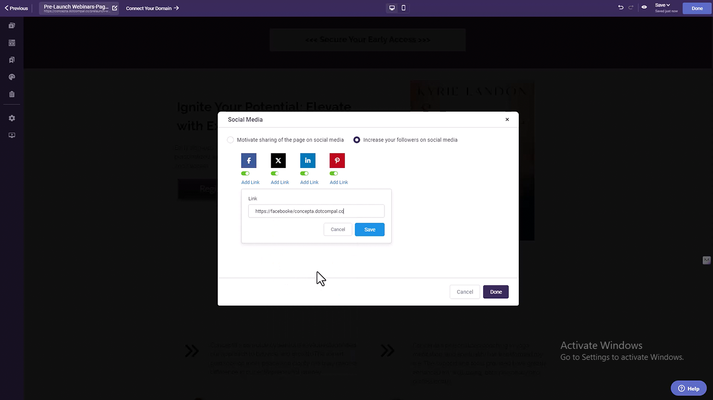Open Connect Your Domain link

pyautogui.click(x=153, y=8)
